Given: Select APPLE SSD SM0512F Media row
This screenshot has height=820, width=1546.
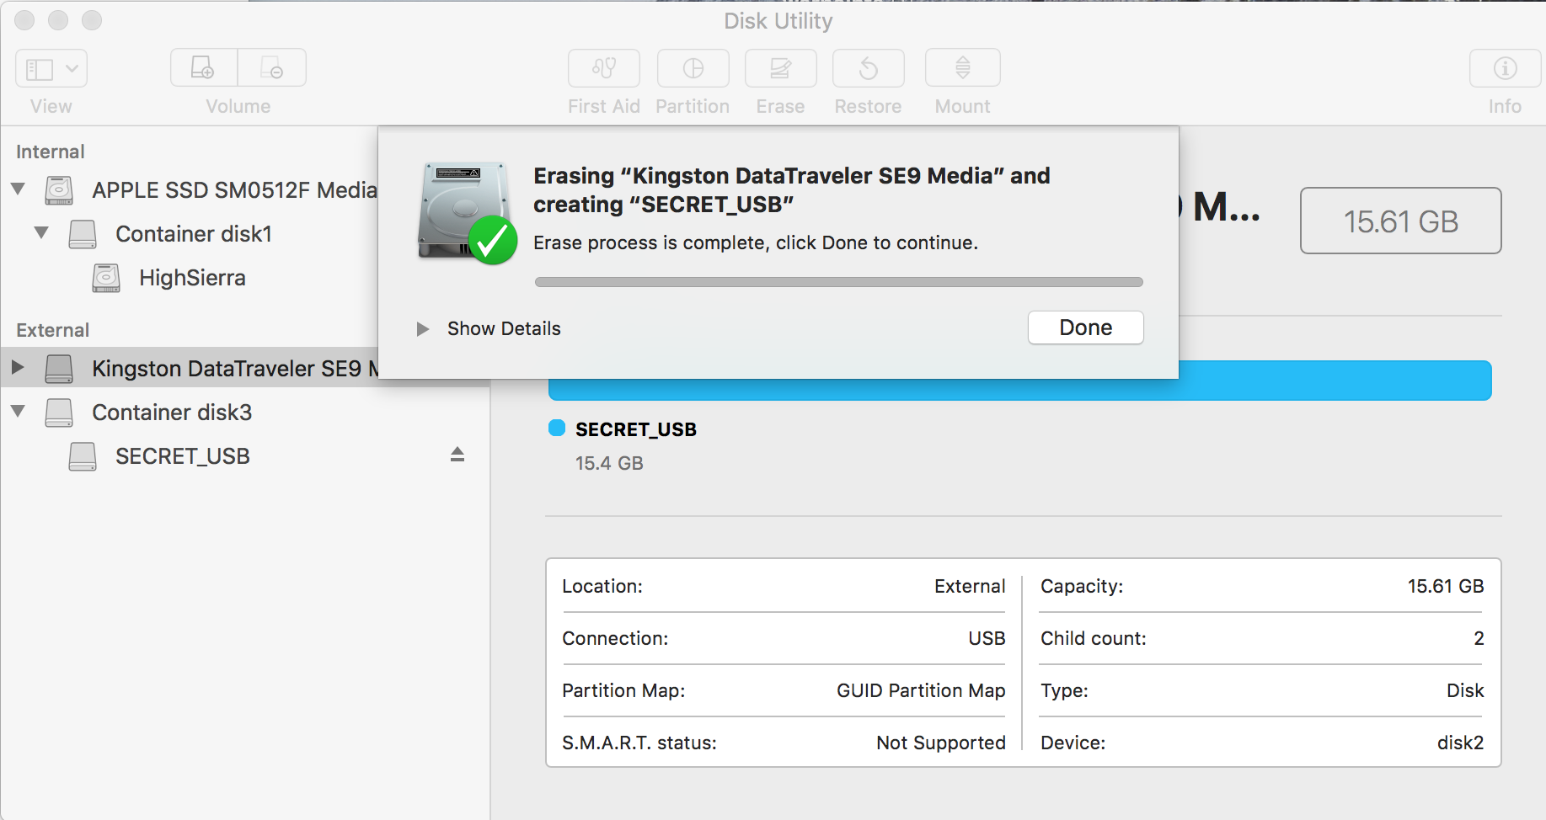Looking at the screenshot, I should point(234,190).
